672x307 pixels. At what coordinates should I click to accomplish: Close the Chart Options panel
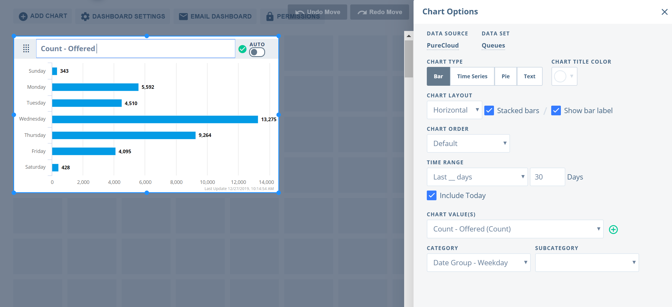tap(665, 12)
